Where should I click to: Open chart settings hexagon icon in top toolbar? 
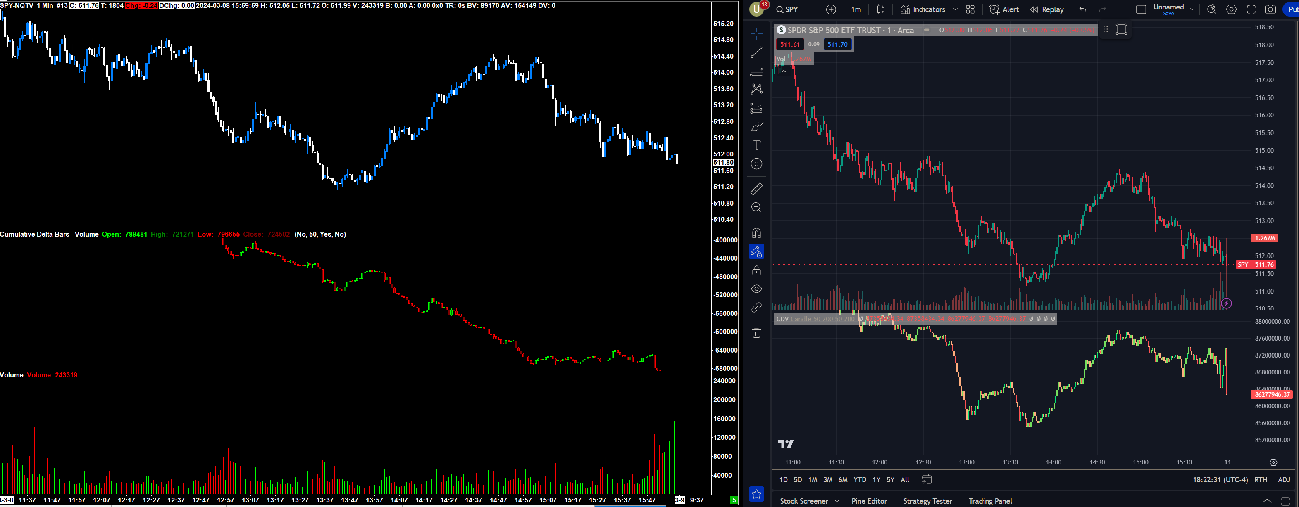[1232, 9]
